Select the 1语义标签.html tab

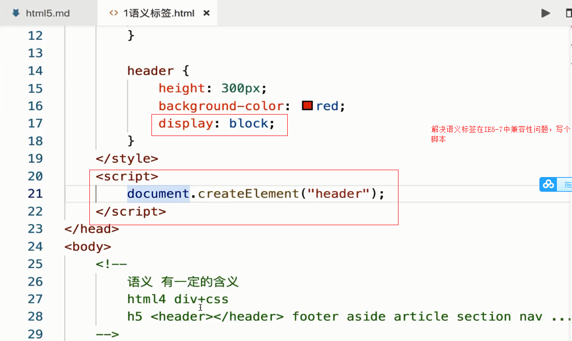158,13
